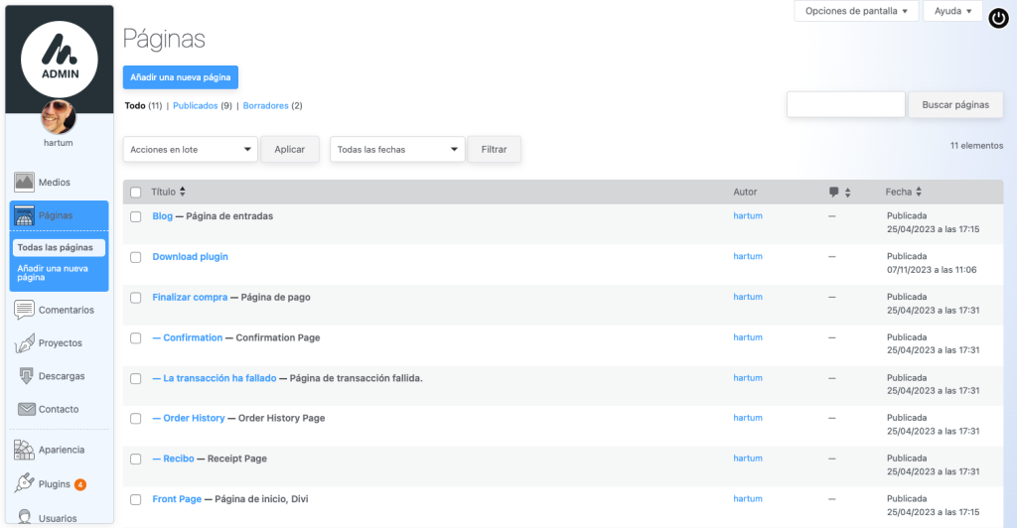The image size is (1017, 528).
Task: Open Descargas using its download icon
Action: click(25, 376)
